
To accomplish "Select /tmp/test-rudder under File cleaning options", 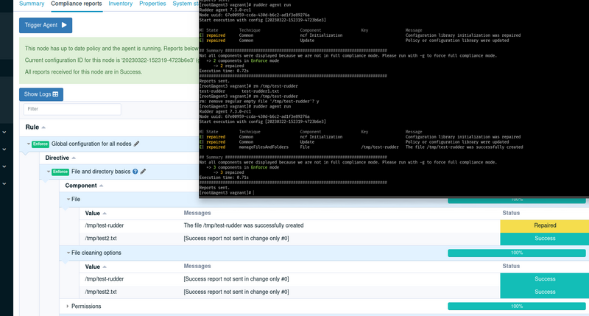I will coord(105,278).
